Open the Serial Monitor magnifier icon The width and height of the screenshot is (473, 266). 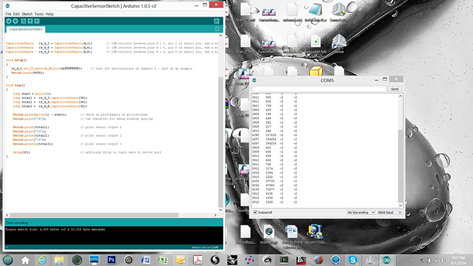[216, 21]
